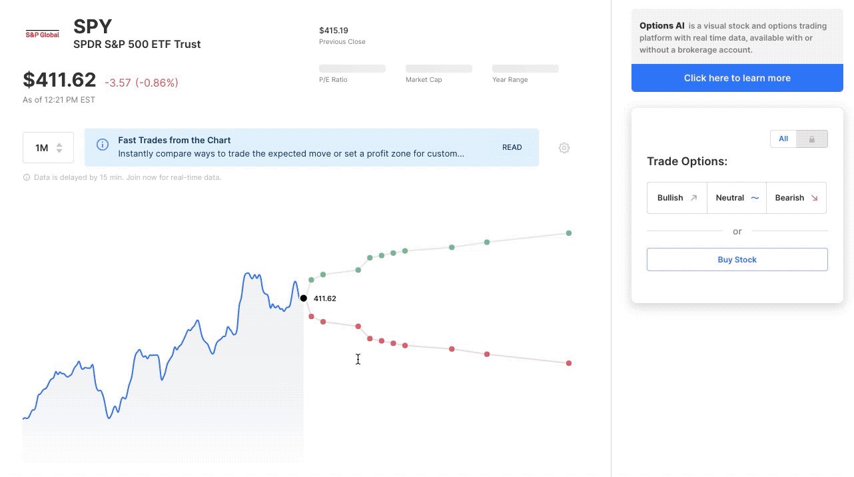Open the 1M time range dropdown
Image resolution: width=854 pixels, height=477 pixels.
[48, 148]
